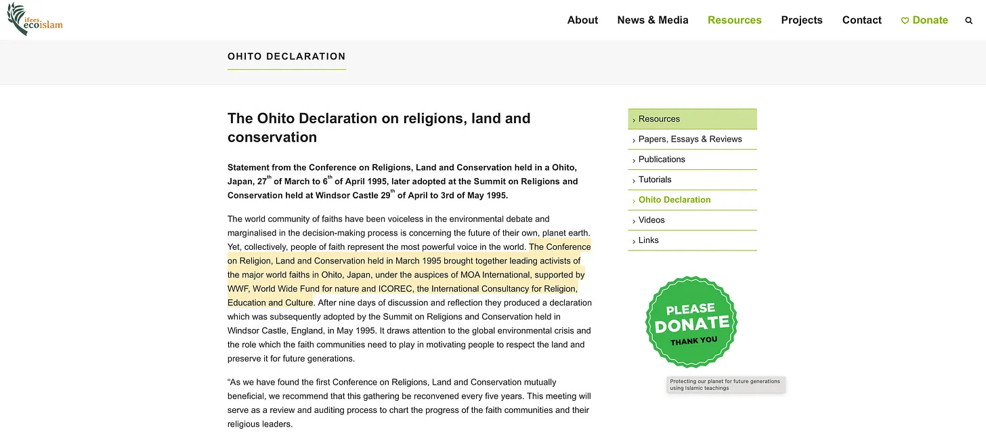986x436 pixels.
Task: Click the IFEES EcoIslam logo
Action: pyautogui.click(x=35, y=20)
